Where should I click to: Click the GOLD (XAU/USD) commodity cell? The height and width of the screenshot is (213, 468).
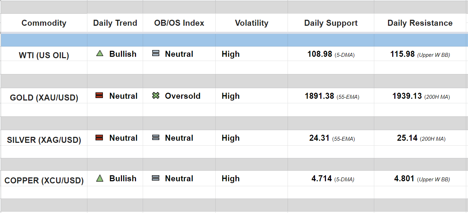click(x=44, y=98)
